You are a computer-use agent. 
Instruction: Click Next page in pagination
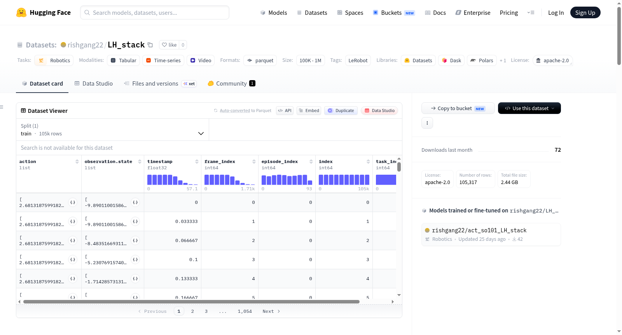[x=271, y=311]
